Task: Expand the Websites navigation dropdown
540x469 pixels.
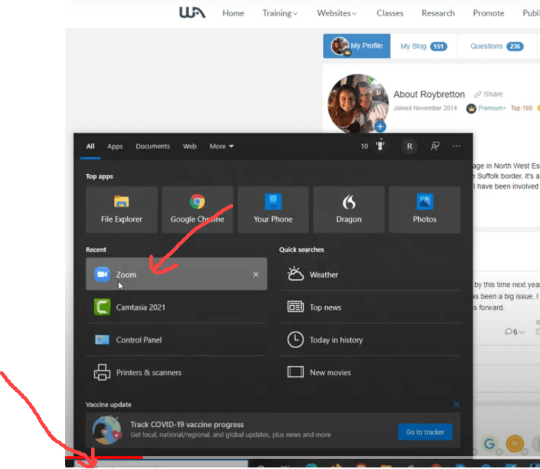Action: pos(336,13)
